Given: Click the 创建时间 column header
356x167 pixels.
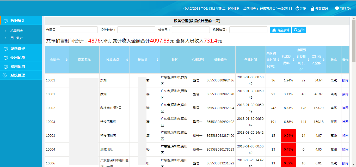Looking at the screenshot, I should tap(250, 60).
